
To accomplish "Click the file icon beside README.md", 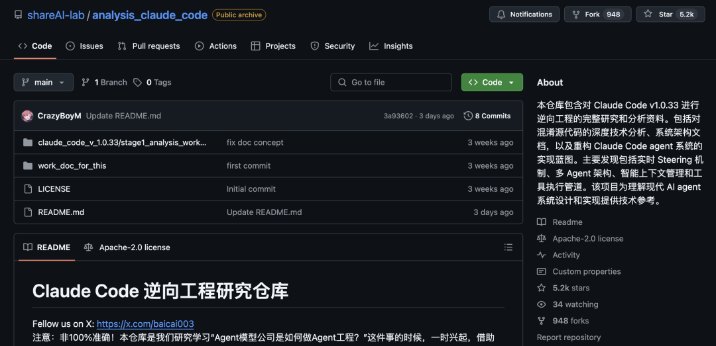I will (28, 212).
